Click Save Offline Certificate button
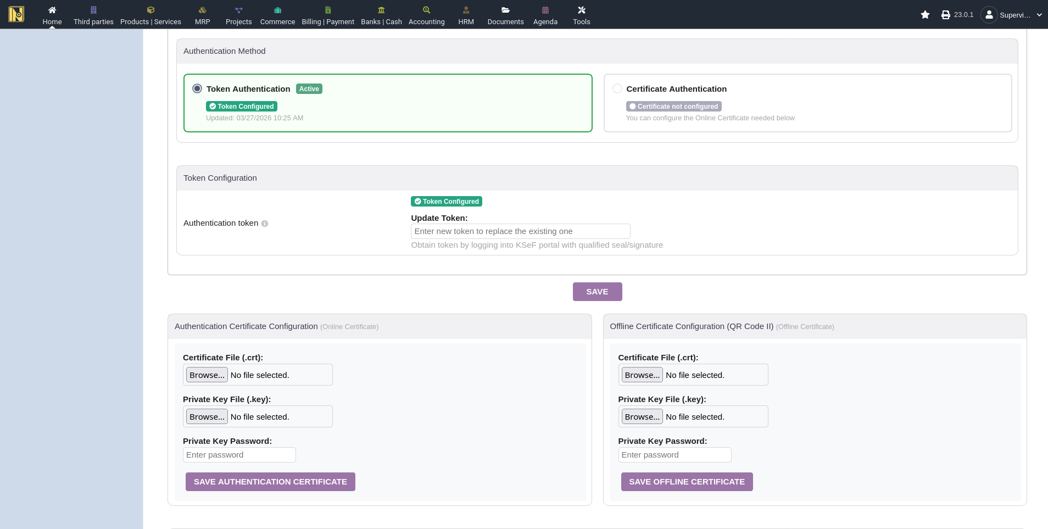The width and height of the screenshot is (1048, 529). (x=687, y=482)
